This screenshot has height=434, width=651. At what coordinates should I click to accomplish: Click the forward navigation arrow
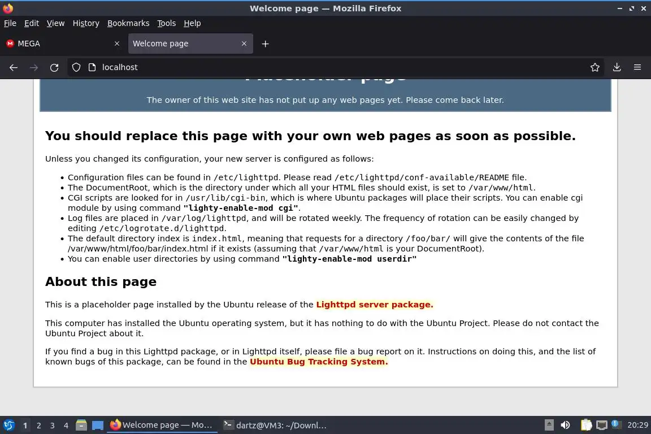pos(34,67)
